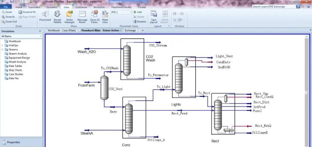Click the search button beside Exchange field
This screenshot has width=312, height=147.
298,7
